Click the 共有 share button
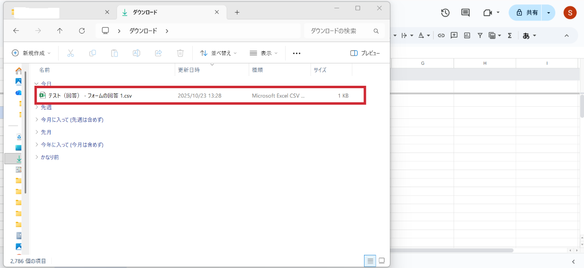584x268 pixels. click(x=527, y=13)
